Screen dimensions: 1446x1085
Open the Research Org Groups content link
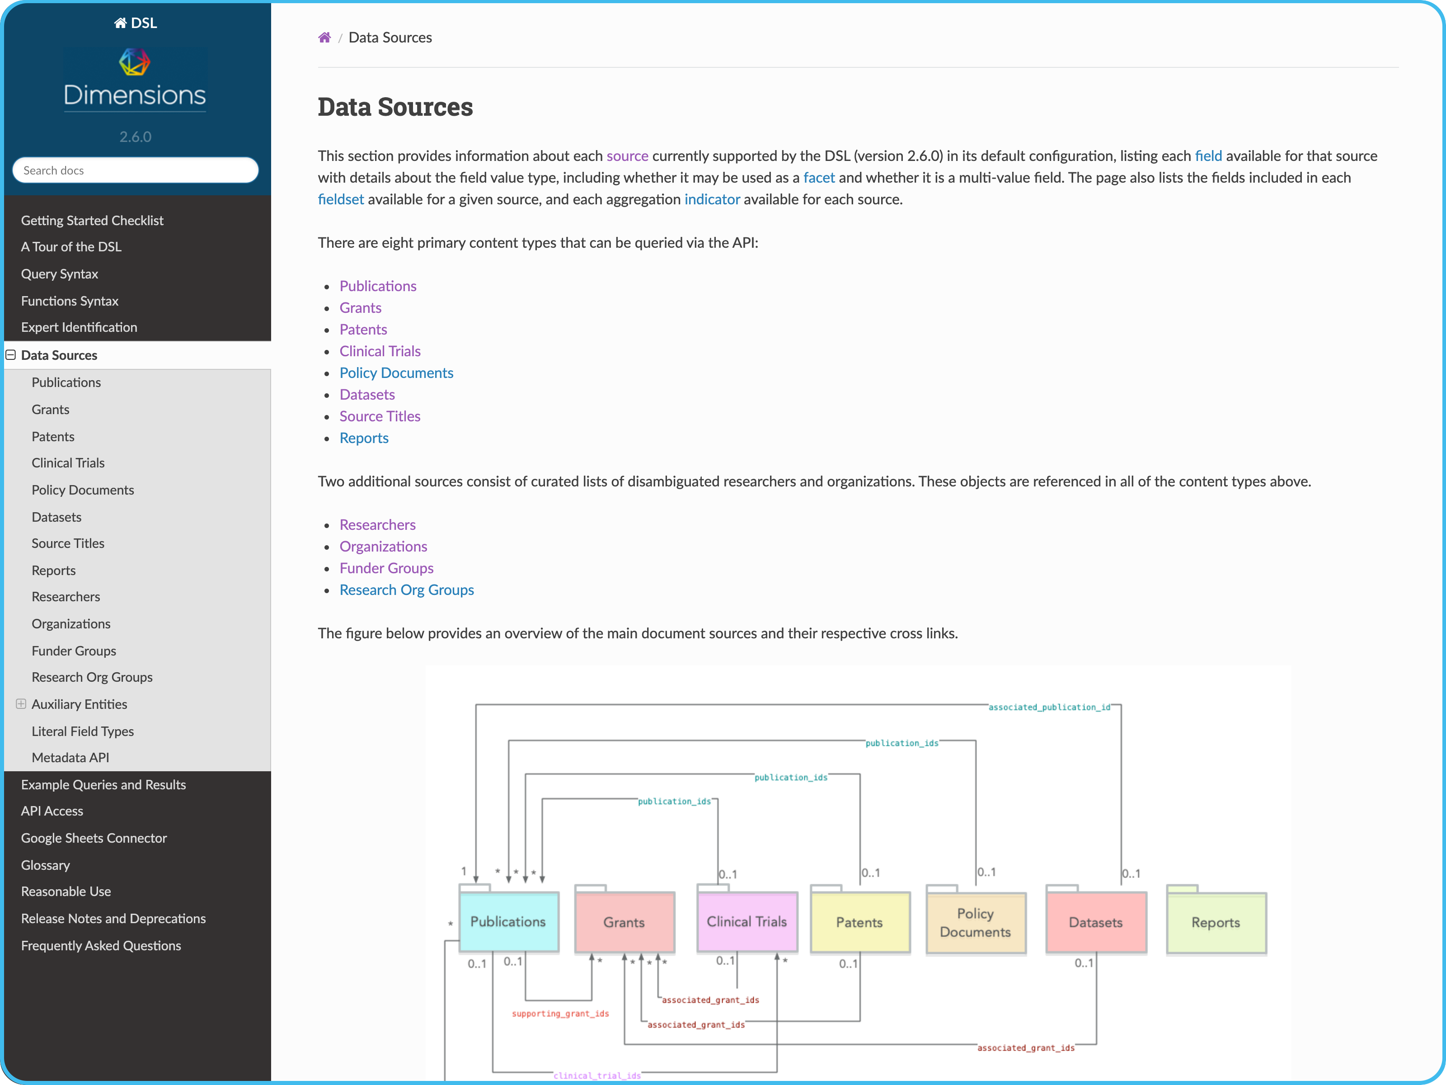pos(407,590)
